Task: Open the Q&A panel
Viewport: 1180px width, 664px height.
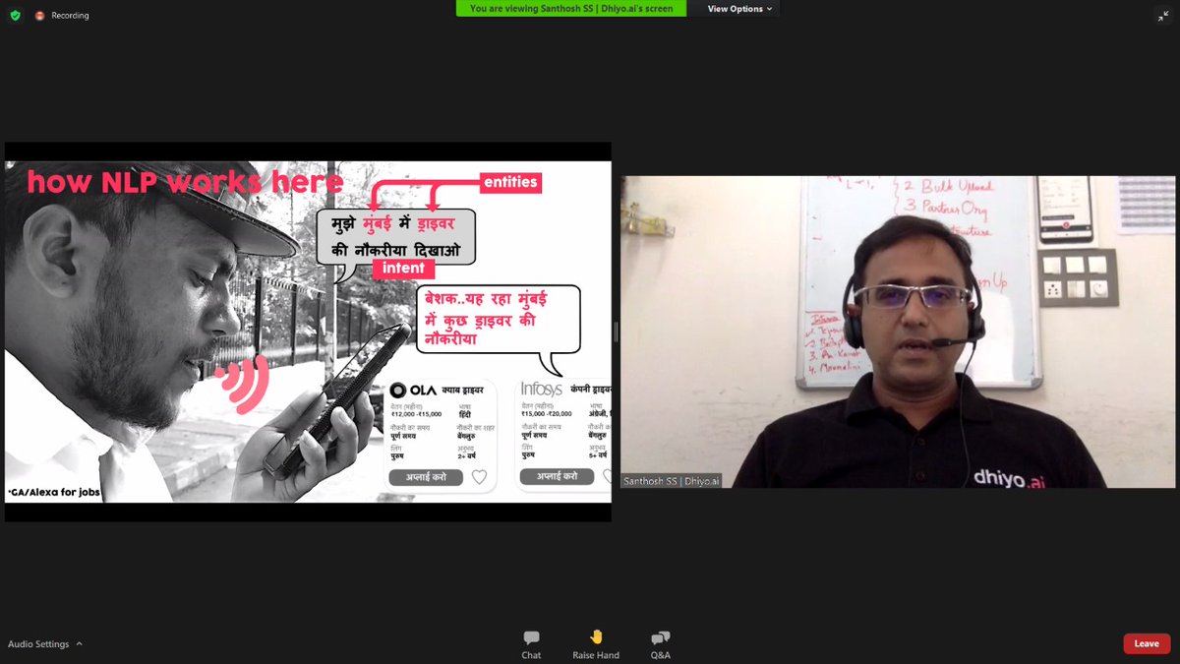Action: point(661,644)
